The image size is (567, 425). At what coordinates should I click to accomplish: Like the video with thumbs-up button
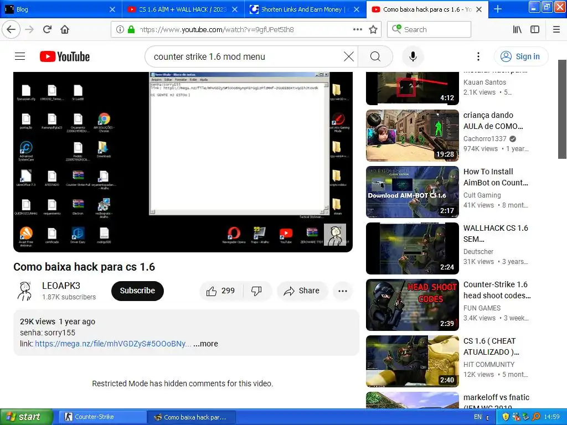click(220, 291)
